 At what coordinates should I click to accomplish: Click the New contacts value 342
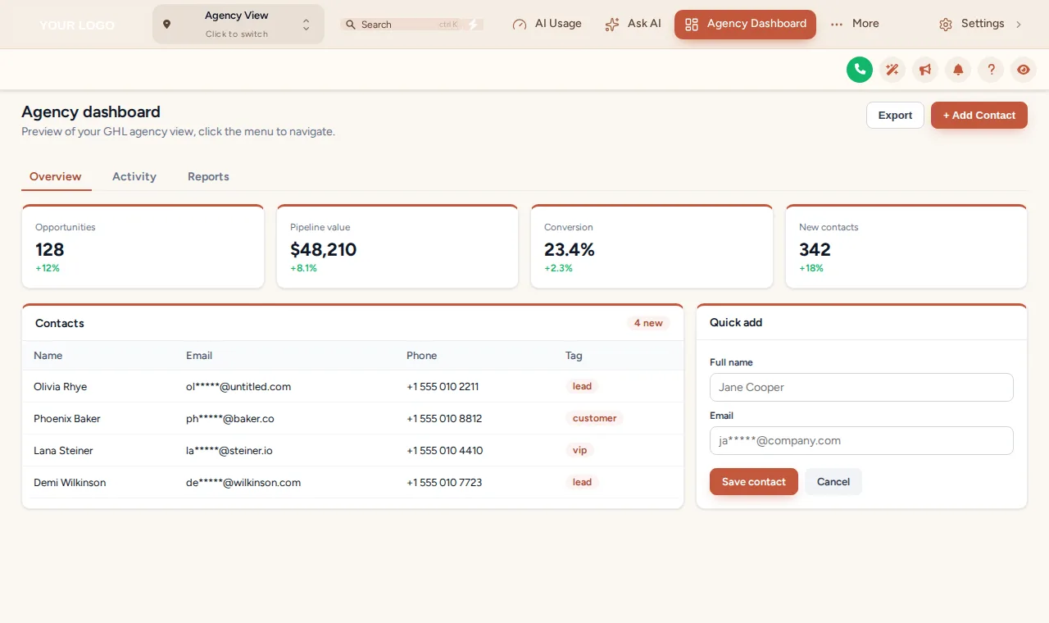[815, 250]
